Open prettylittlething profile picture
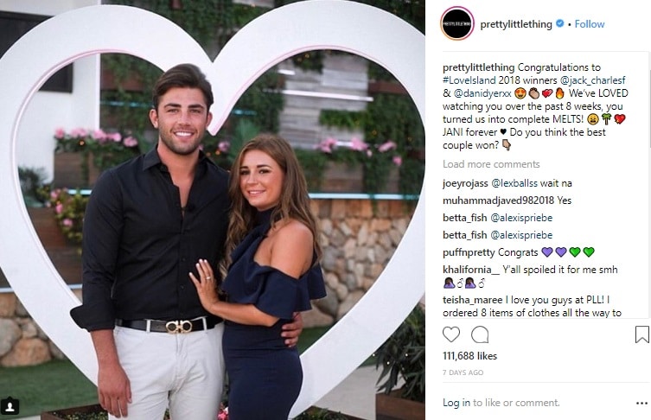Screen dimensions: 651x420 (457, 24)
